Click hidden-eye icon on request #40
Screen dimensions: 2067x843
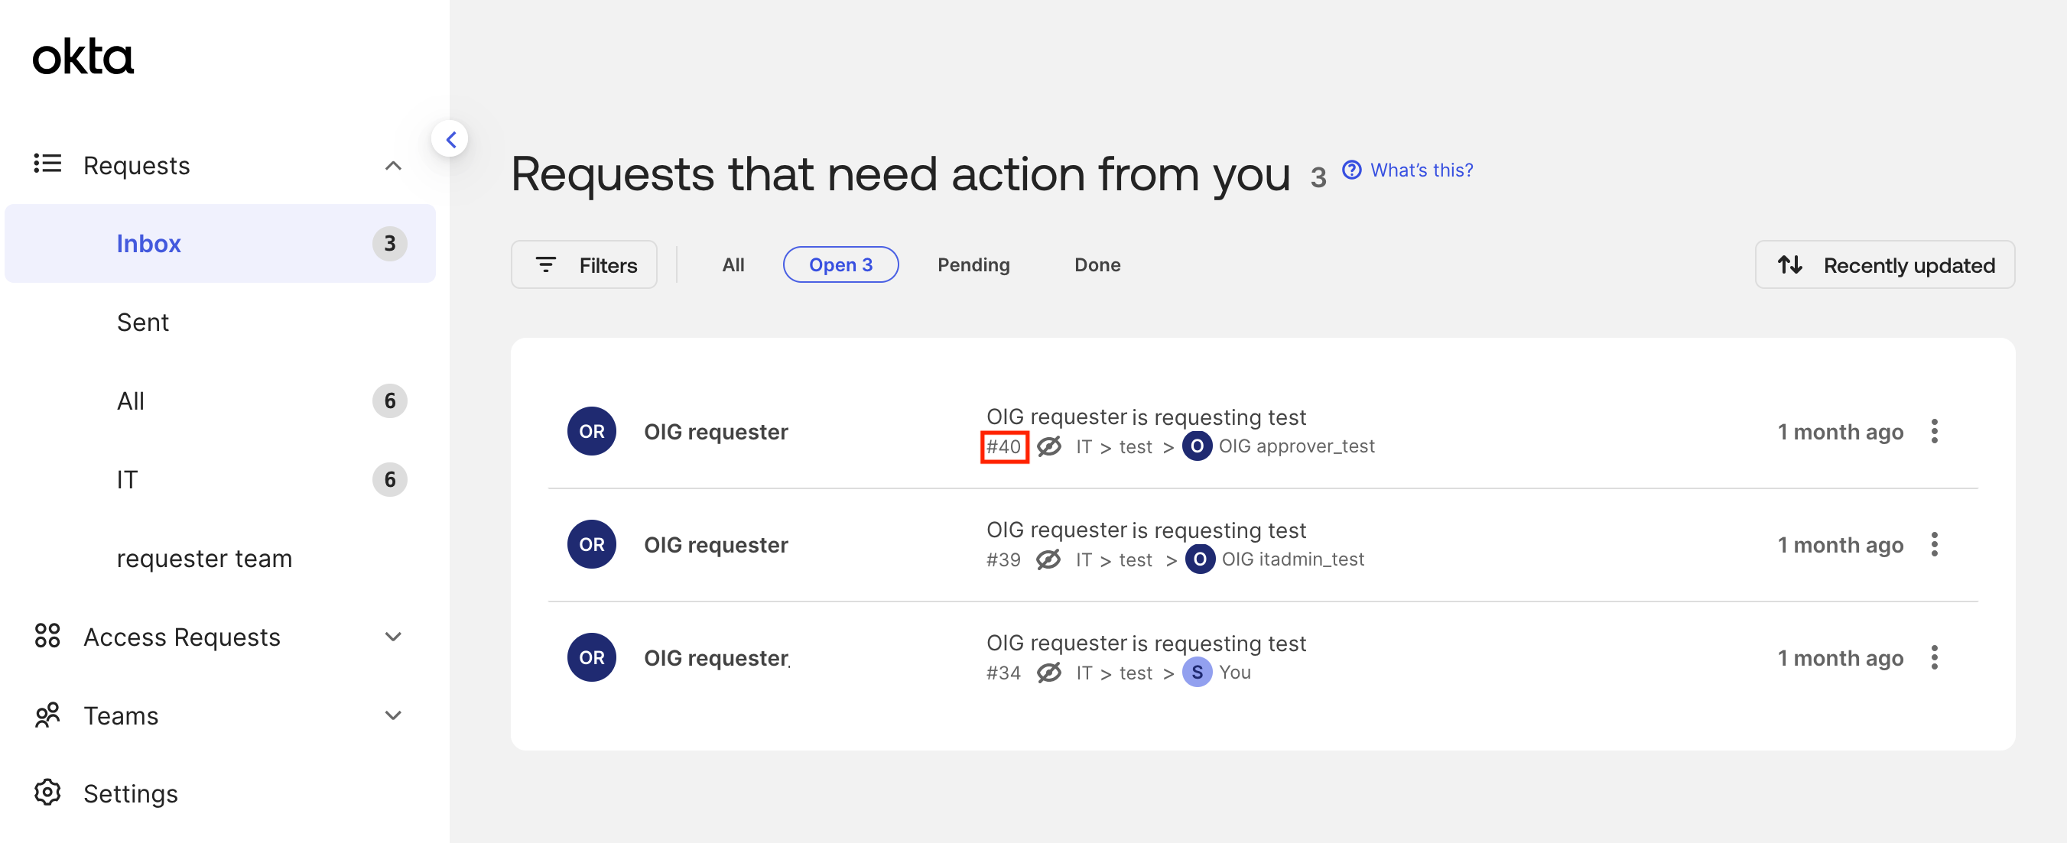point(1048,447)
